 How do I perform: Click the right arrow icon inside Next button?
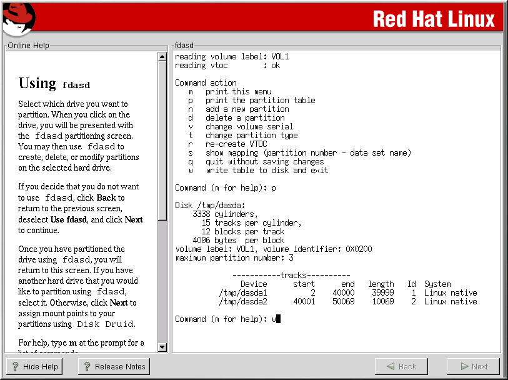(462, 366)
